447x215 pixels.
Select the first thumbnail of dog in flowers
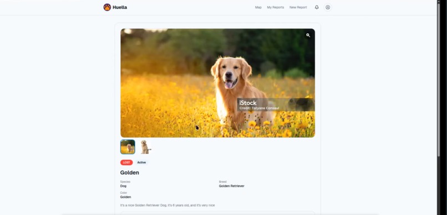pyautogui.click(x=128, y=147)
